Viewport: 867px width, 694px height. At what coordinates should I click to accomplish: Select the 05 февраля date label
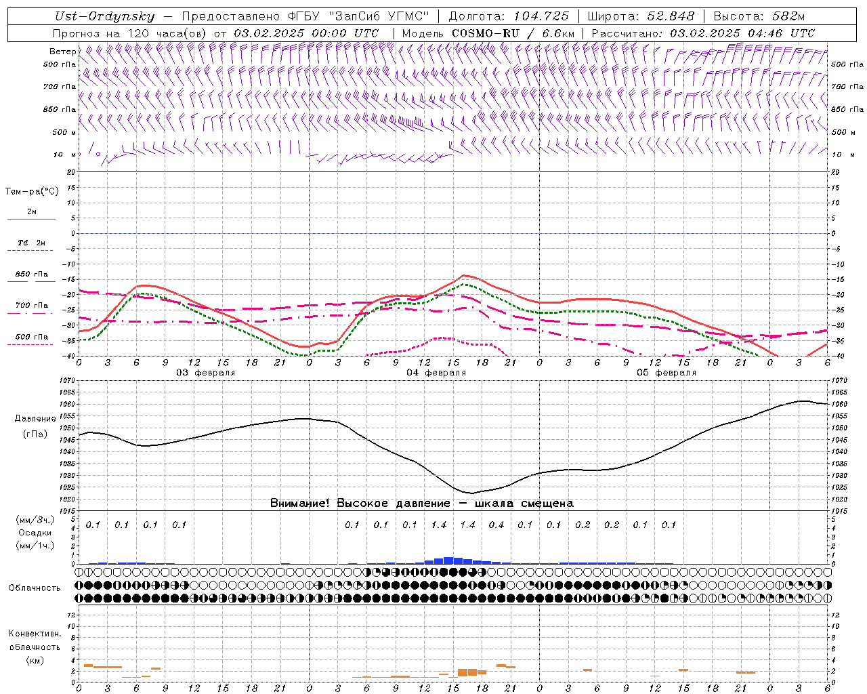[x=667, y=373]
